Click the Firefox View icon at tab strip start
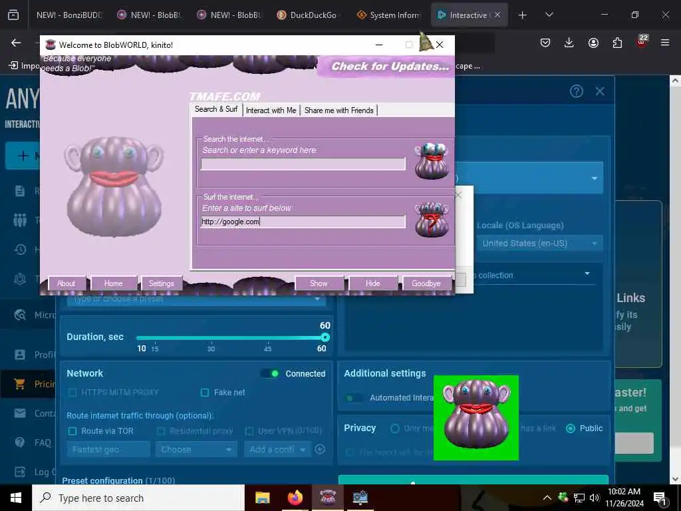Viewport: 681px width, 511px height. pos(13,15)
